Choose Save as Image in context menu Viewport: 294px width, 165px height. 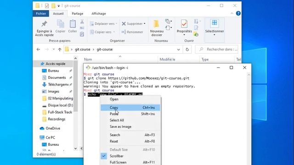(130, 126)
